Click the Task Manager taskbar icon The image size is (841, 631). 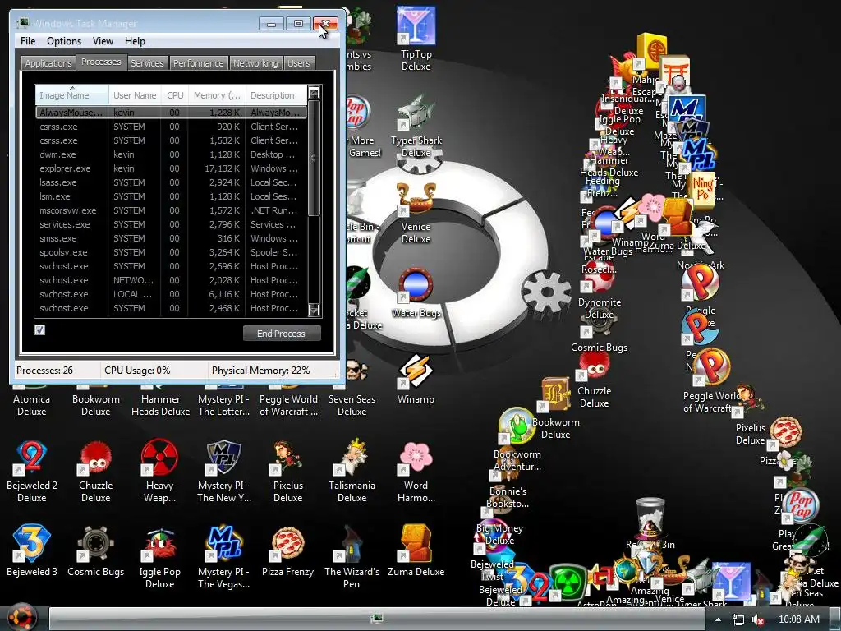377,619
